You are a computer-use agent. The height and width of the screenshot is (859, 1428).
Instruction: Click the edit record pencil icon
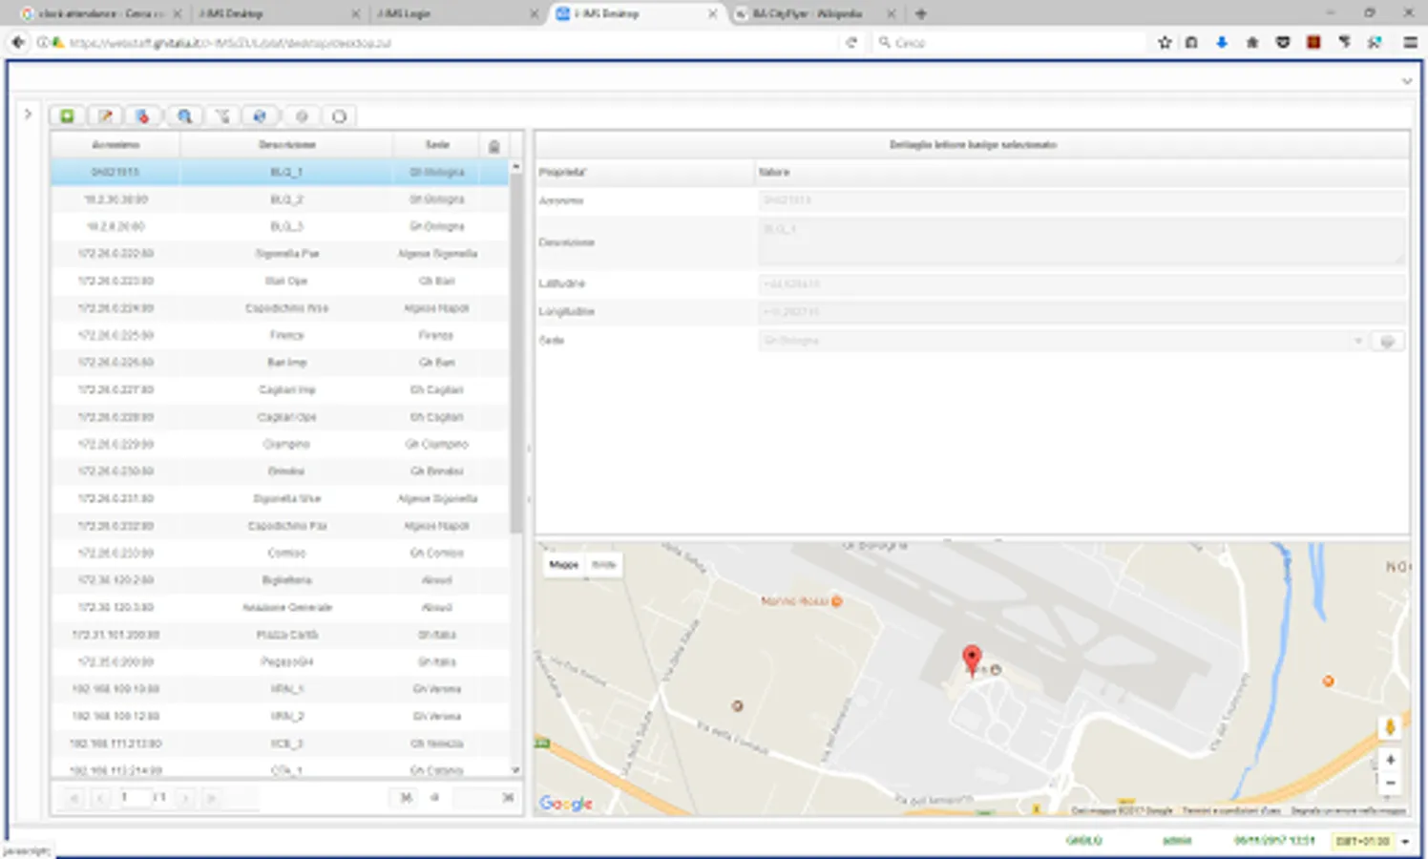[x=105, y=116]
